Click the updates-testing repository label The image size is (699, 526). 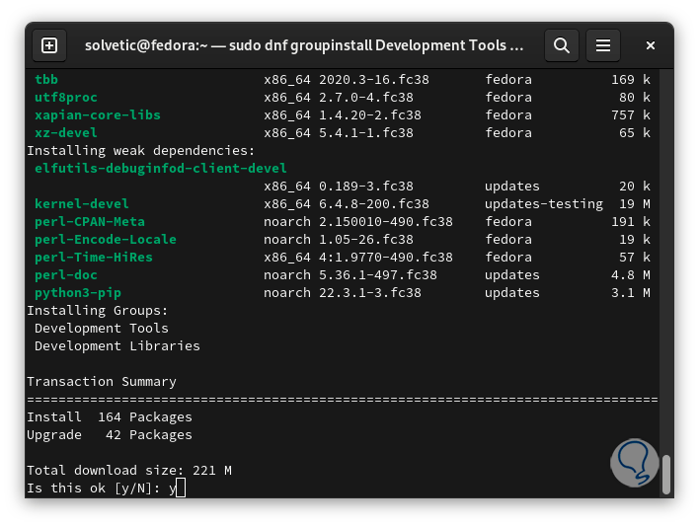(x=544, y=203)
